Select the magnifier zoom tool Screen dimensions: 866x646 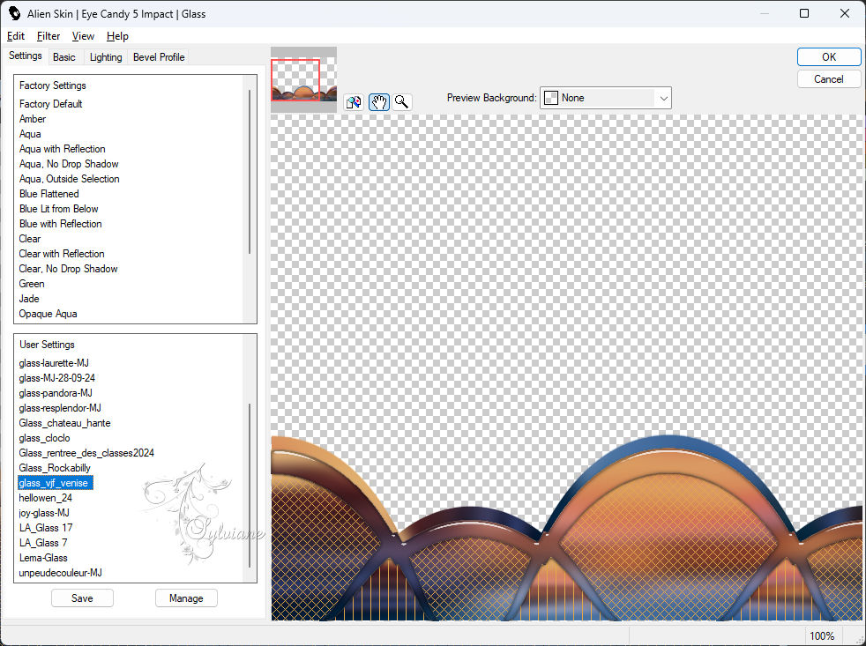point(402,102)
